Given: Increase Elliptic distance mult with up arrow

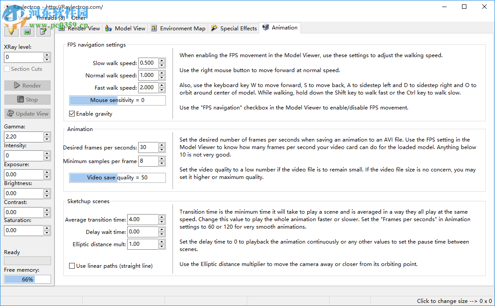Looking at the screenshot, I should point(161,242).
